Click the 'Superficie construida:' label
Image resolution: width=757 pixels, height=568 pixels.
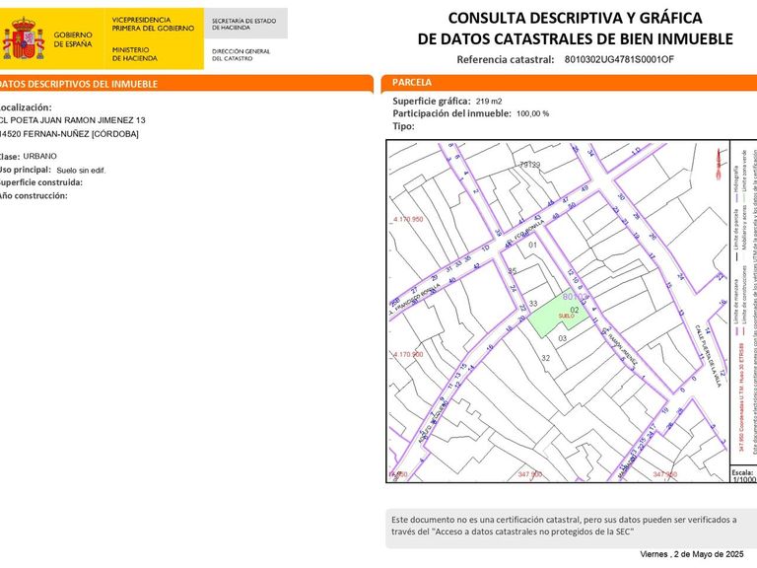[41, 182]
